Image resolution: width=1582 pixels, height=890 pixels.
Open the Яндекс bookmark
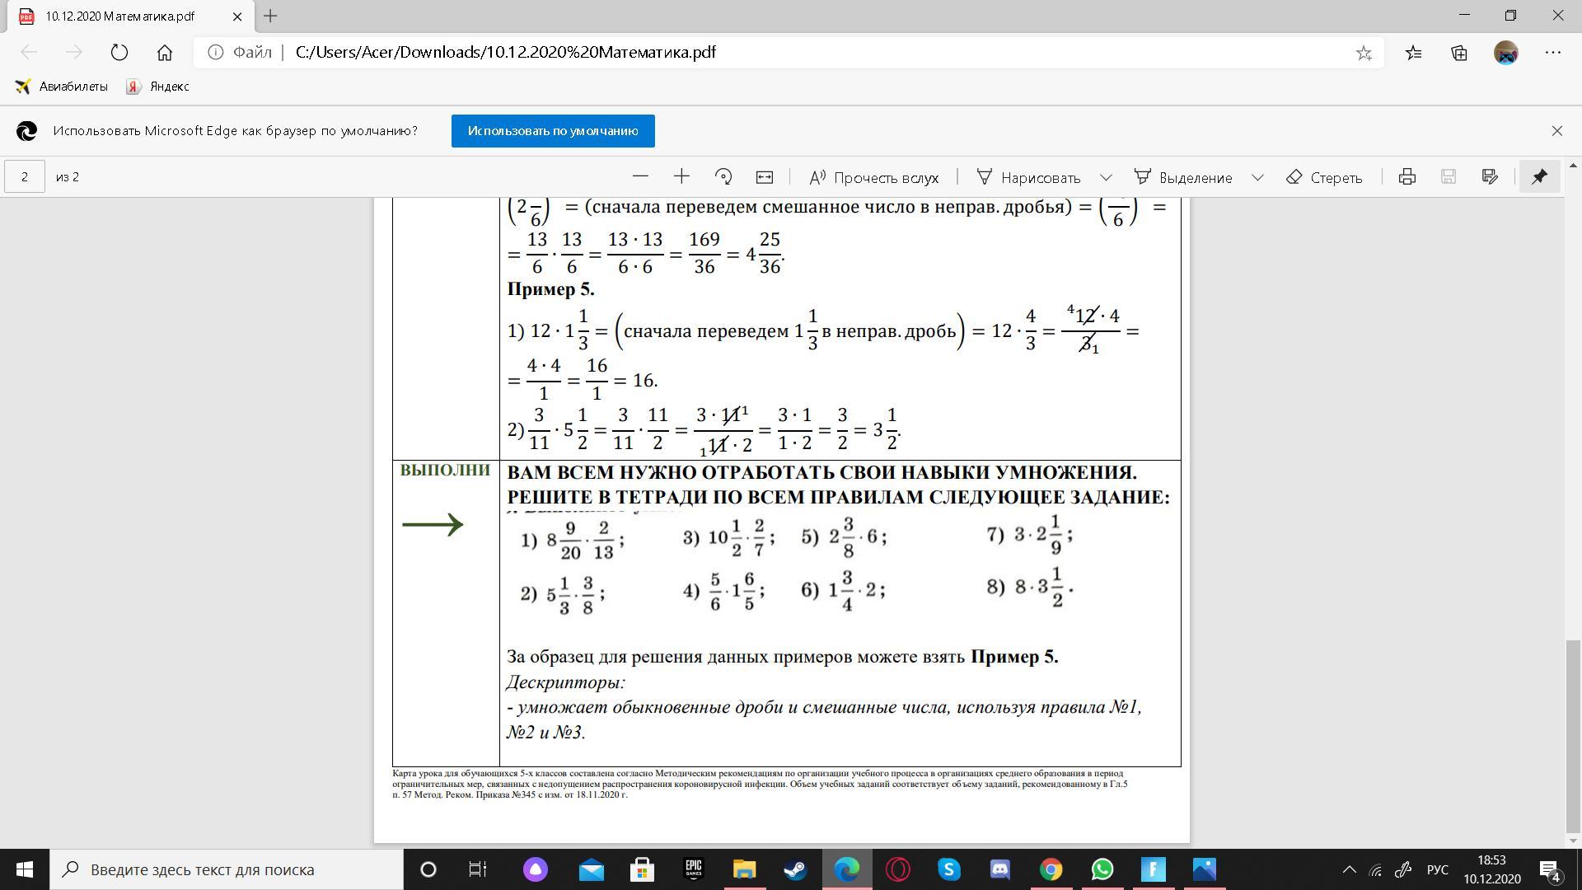click(158, 87)
